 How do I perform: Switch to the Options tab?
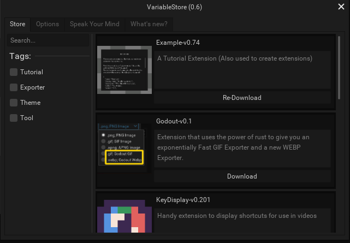tap(48, 24)
